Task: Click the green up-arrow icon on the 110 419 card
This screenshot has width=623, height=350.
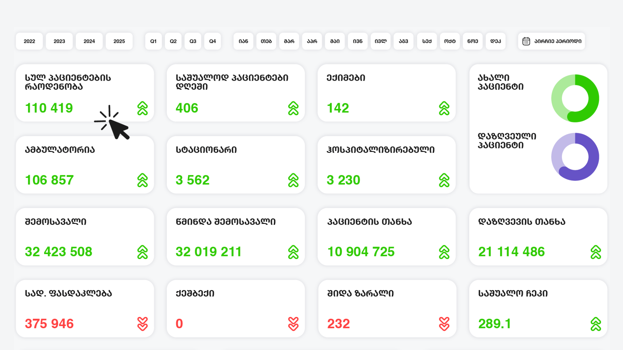Action: 142,108
